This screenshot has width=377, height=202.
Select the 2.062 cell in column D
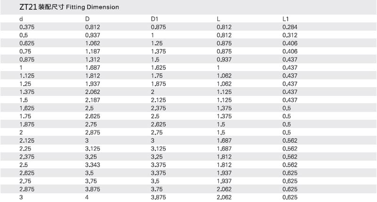click(92, 92)
